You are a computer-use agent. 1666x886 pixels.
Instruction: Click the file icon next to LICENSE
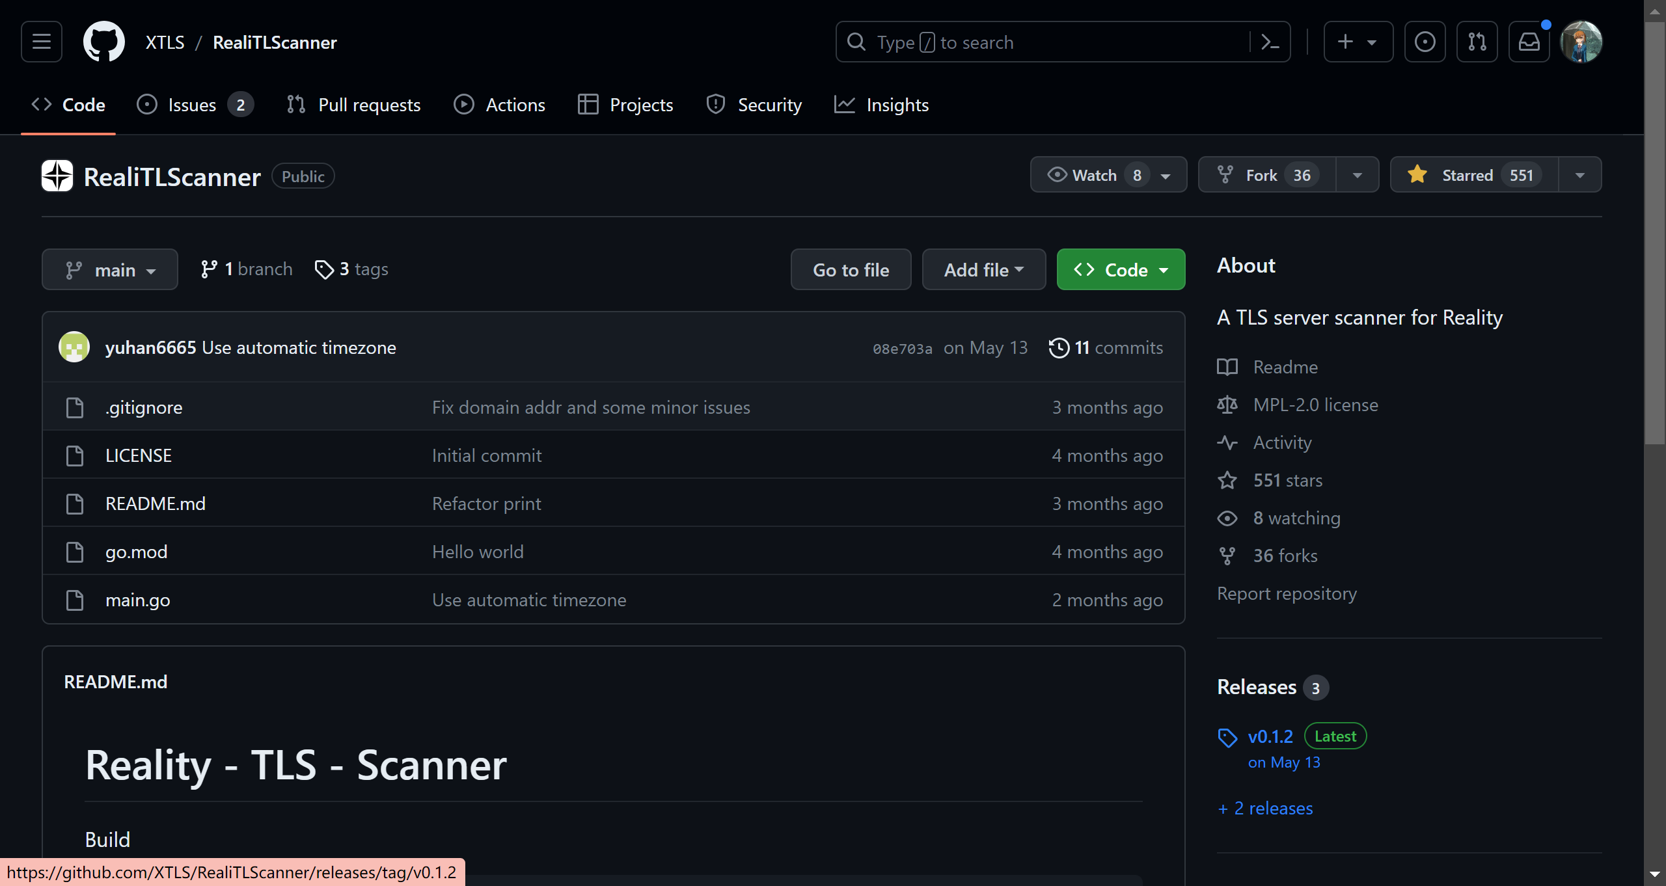(x=75, y=456)
